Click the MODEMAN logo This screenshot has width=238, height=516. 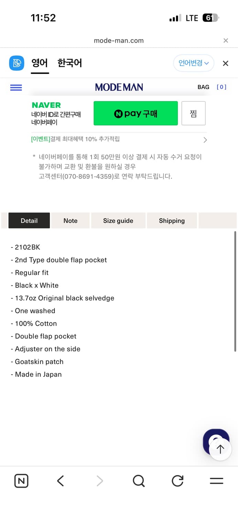tap(119, 87)
